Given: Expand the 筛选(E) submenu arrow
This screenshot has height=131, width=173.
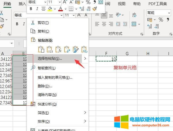Looking at the screenshot, I should [x=85, y=113].
